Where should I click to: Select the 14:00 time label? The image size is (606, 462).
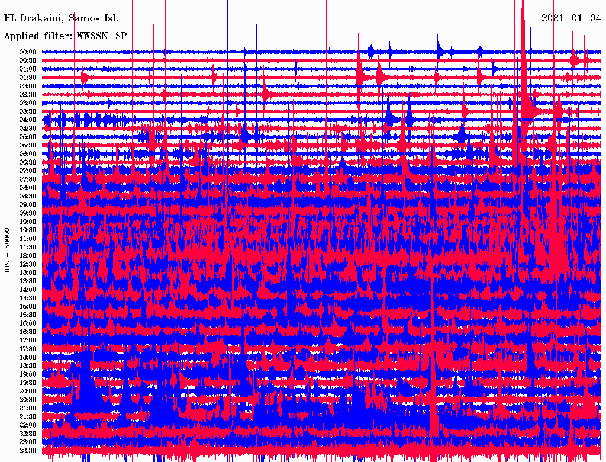(x=27, y=290)
